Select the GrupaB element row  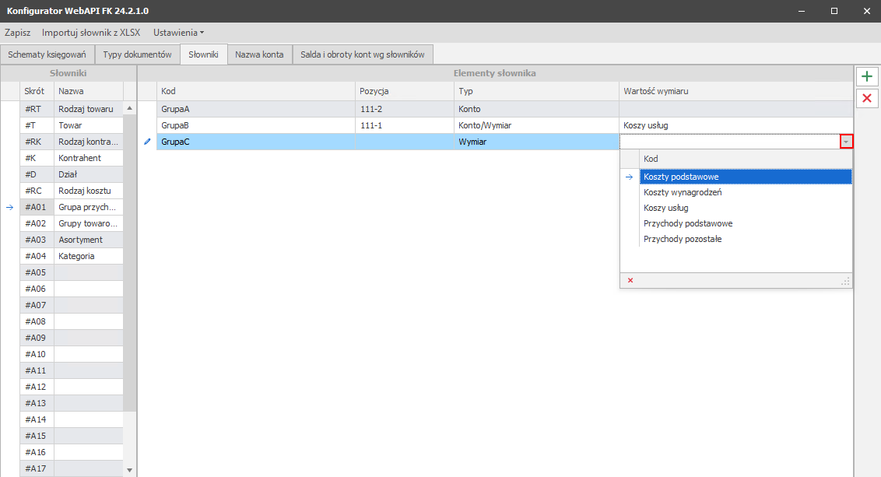257,125
